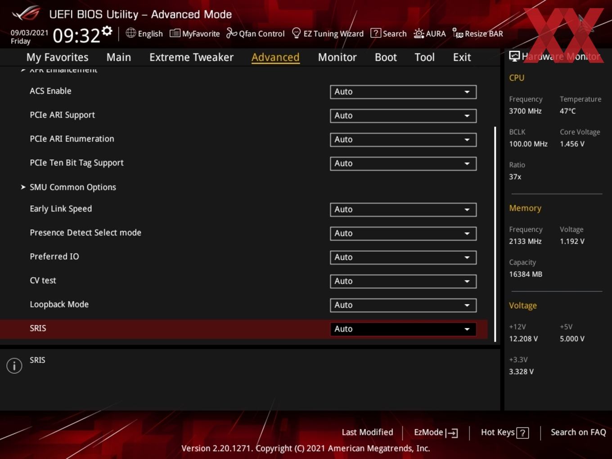Click the CPU frequency value 3700 MHz

point(525,111)
